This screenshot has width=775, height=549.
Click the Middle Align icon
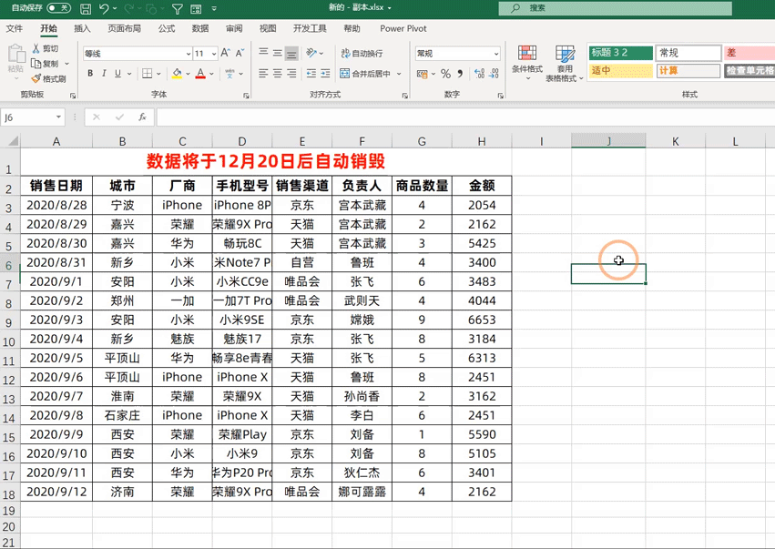pyautogui.click(x=278, y=53)
